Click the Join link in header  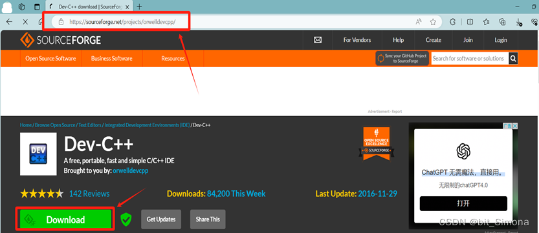468,40
